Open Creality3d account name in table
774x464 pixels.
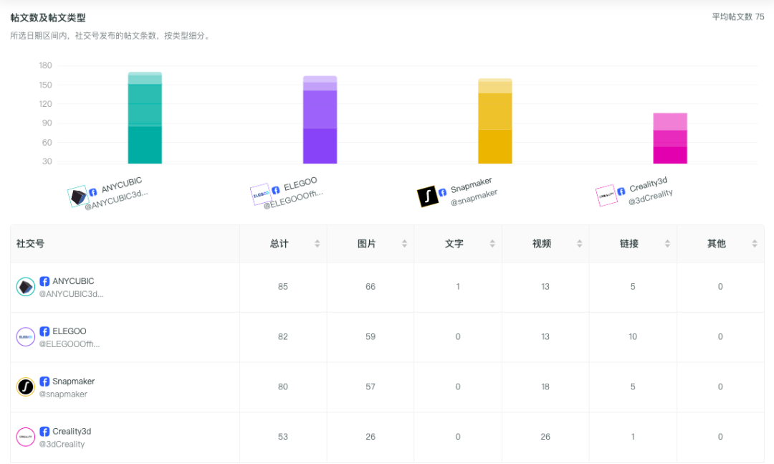point(72,432)
